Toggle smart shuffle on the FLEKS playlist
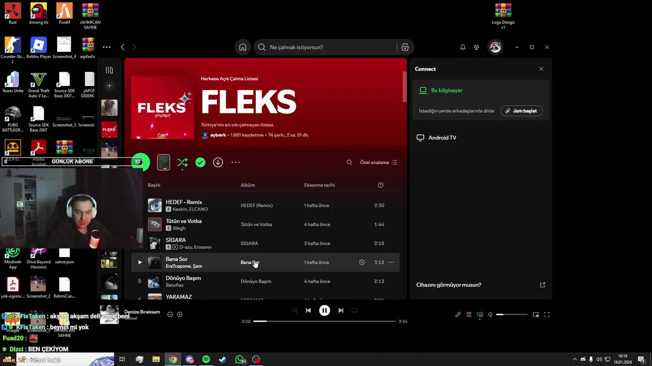 pyautogui.click(x=182, y=163)
